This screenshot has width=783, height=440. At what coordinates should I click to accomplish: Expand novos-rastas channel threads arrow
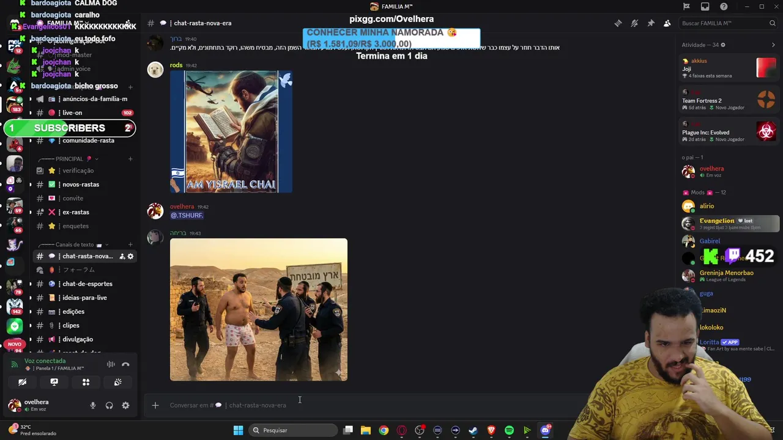30,185
